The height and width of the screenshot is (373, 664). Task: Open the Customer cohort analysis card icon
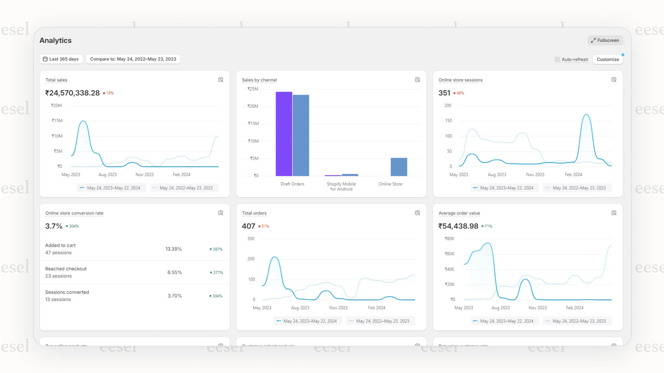[x=417, y=345]
